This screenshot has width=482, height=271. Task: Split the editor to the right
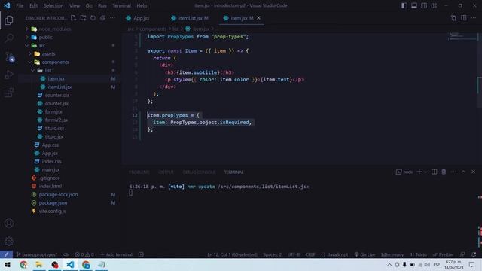[464, 18]
